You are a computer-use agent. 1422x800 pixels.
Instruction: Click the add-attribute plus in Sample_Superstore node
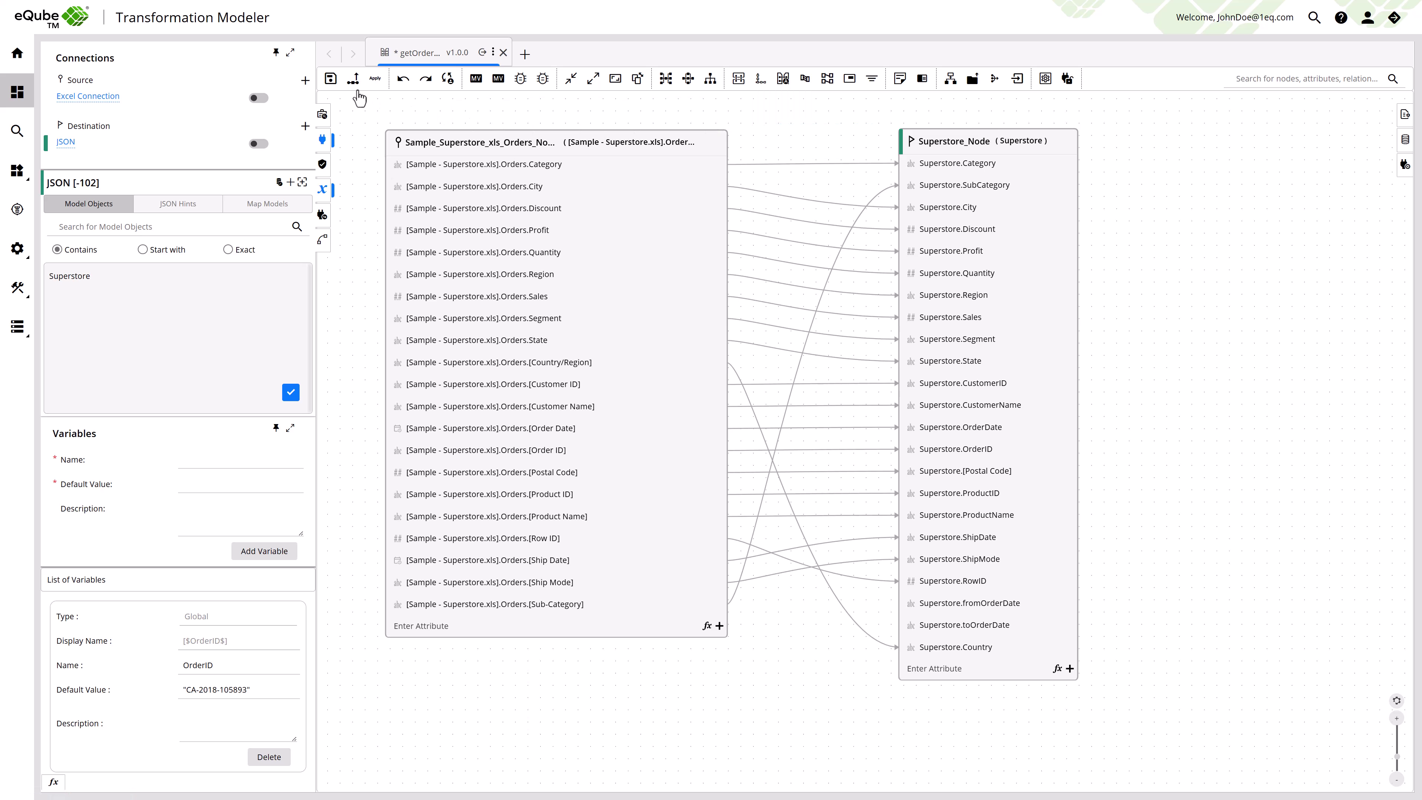719,626
